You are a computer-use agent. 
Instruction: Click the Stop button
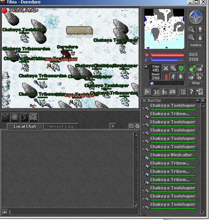[x=196, y=83]
